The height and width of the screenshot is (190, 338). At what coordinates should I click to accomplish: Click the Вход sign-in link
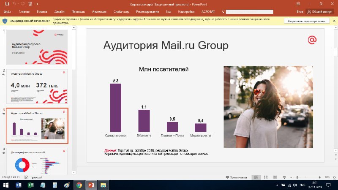click(x=300, y=12)
